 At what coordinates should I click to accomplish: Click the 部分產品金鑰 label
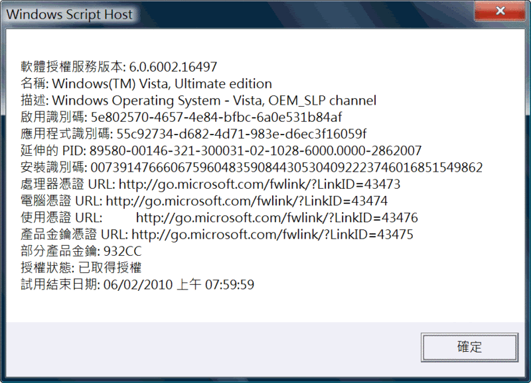point(60,251)
